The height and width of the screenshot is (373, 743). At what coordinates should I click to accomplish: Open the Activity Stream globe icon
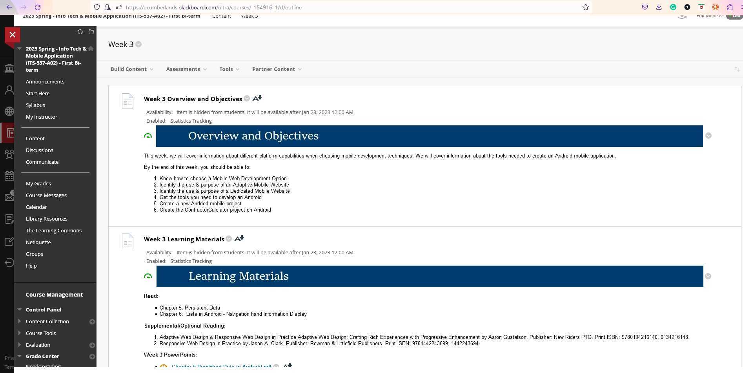coord(9,111)
